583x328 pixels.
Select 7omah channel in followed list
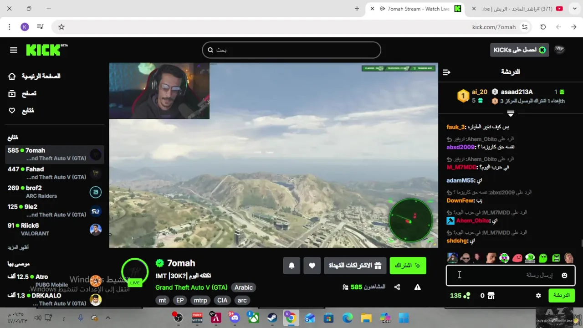click(55, 154)
